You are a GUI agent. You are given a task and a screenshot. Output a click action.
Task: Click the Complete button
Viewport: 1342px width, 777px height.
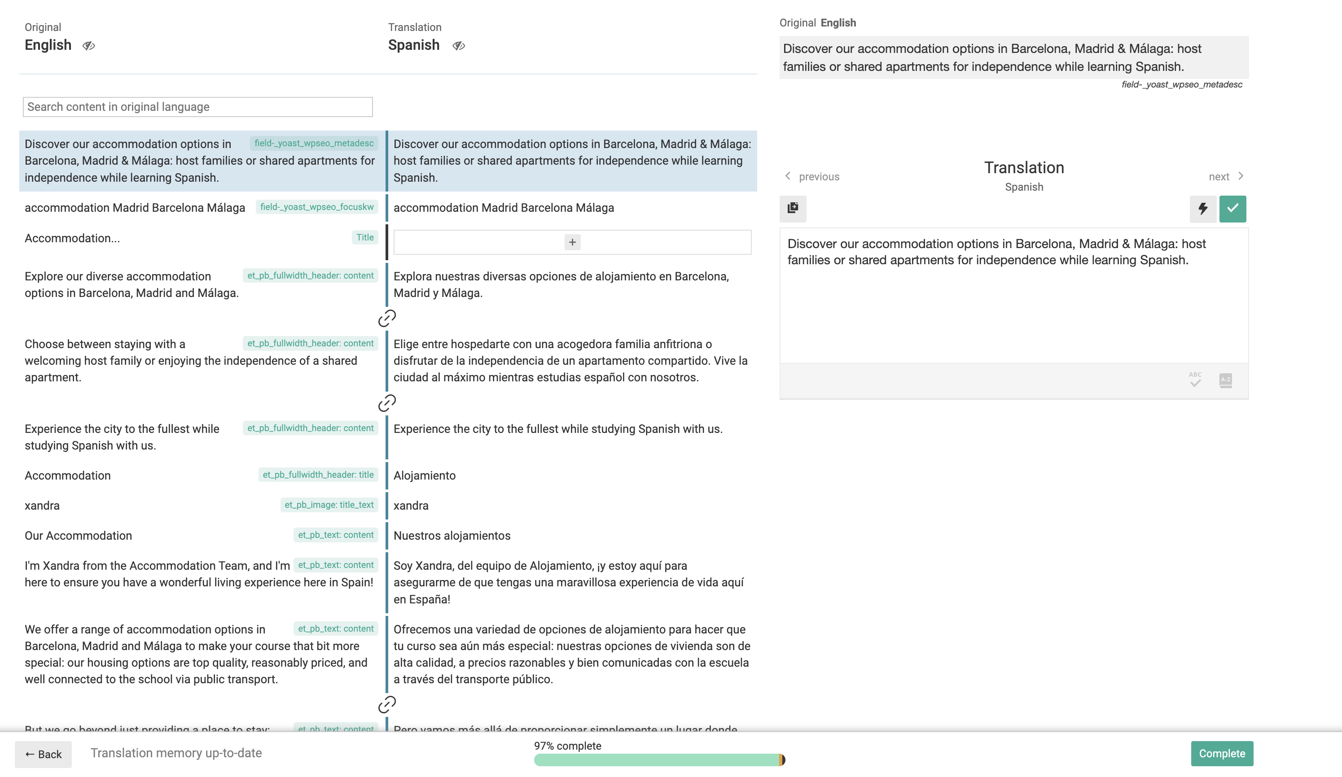click(x=1222, y=753)
